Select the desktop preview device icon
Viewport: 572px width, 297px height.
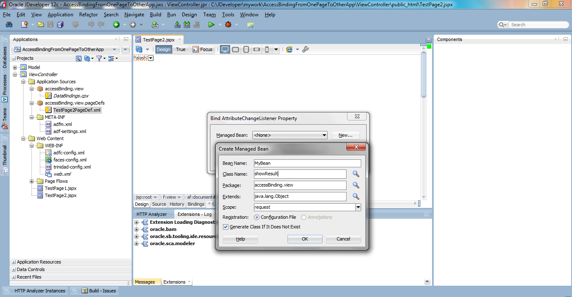coord(225,49)
